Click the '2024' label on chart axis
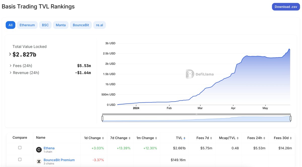Image resolution: width=302 pixels, height=167 pixels. pos(136,108)
